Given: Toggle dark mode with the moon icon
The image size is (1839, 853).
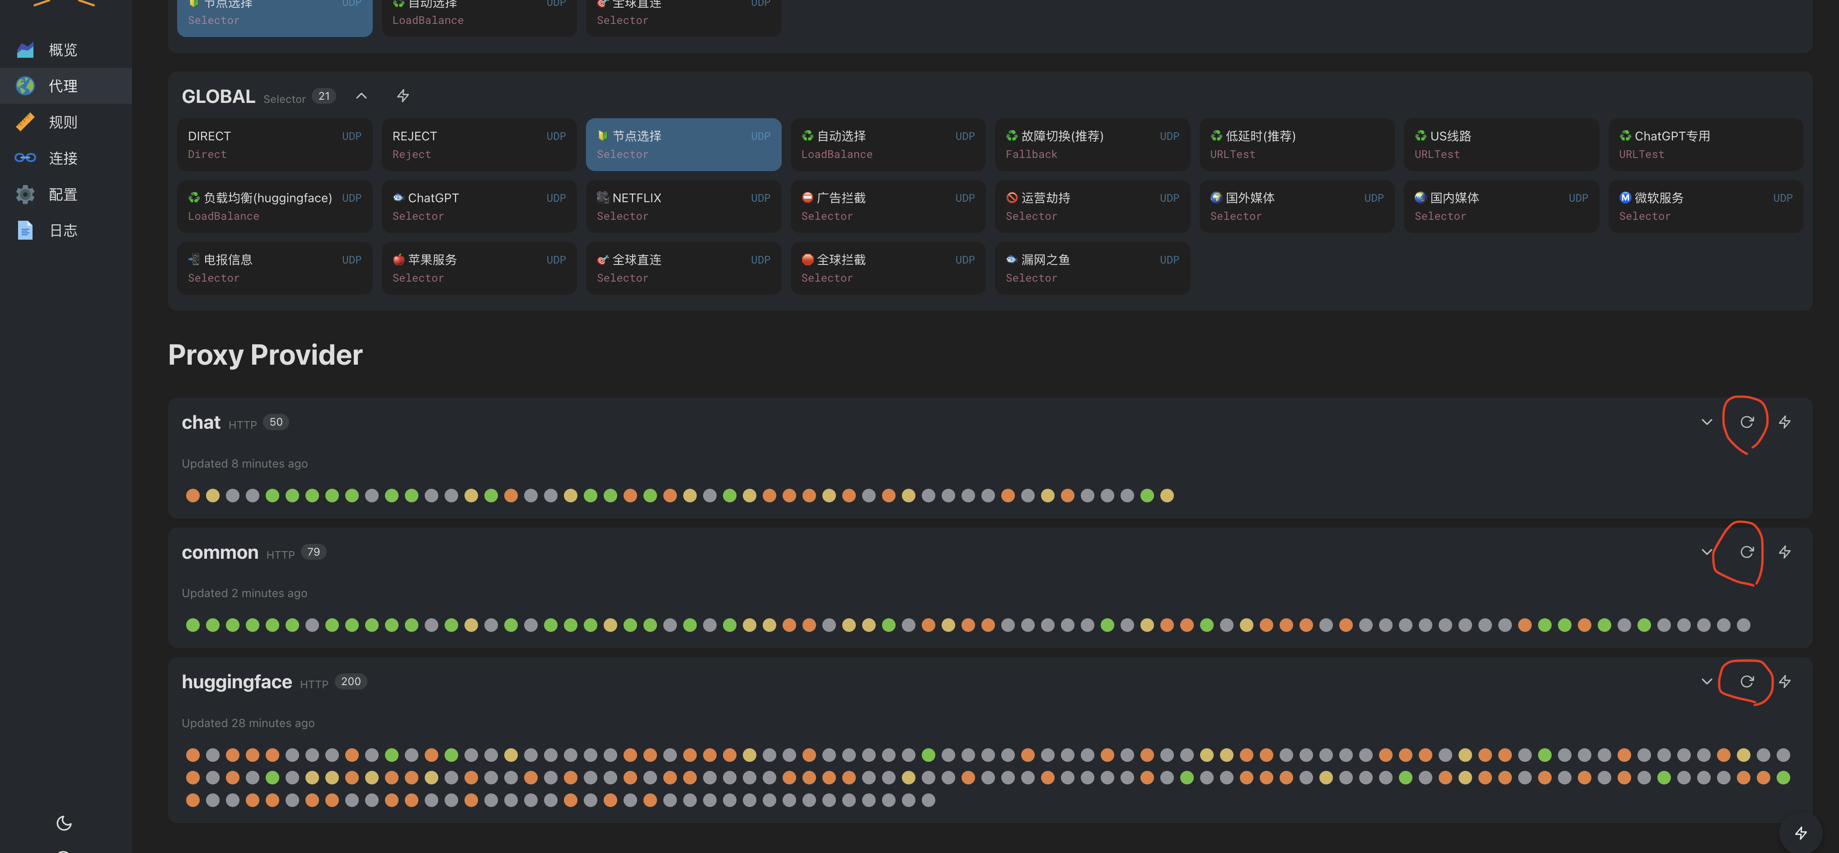Looking at the screenshot, I should click(64, 823).
